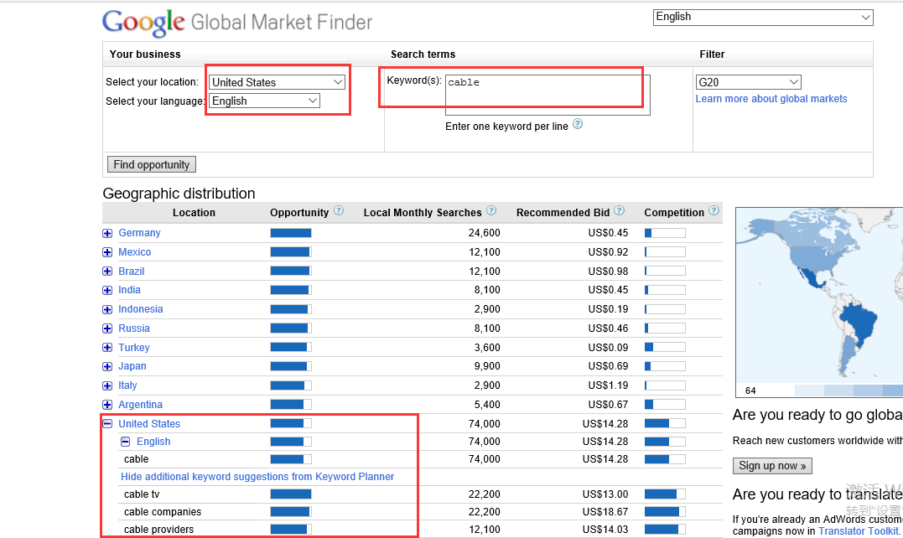903x538 pixels.
Task: Click United States competition bar
Action: tap(665, 423)
